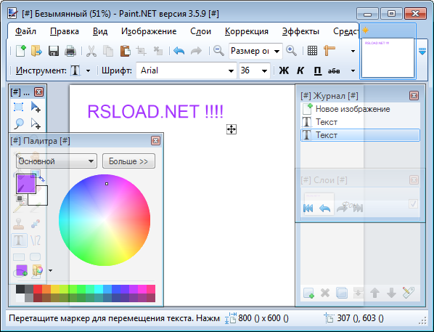Select the highlighted last 'Текст' Journal entry
This screenshot has width=434, height=332.
click(x=360, y=135)
